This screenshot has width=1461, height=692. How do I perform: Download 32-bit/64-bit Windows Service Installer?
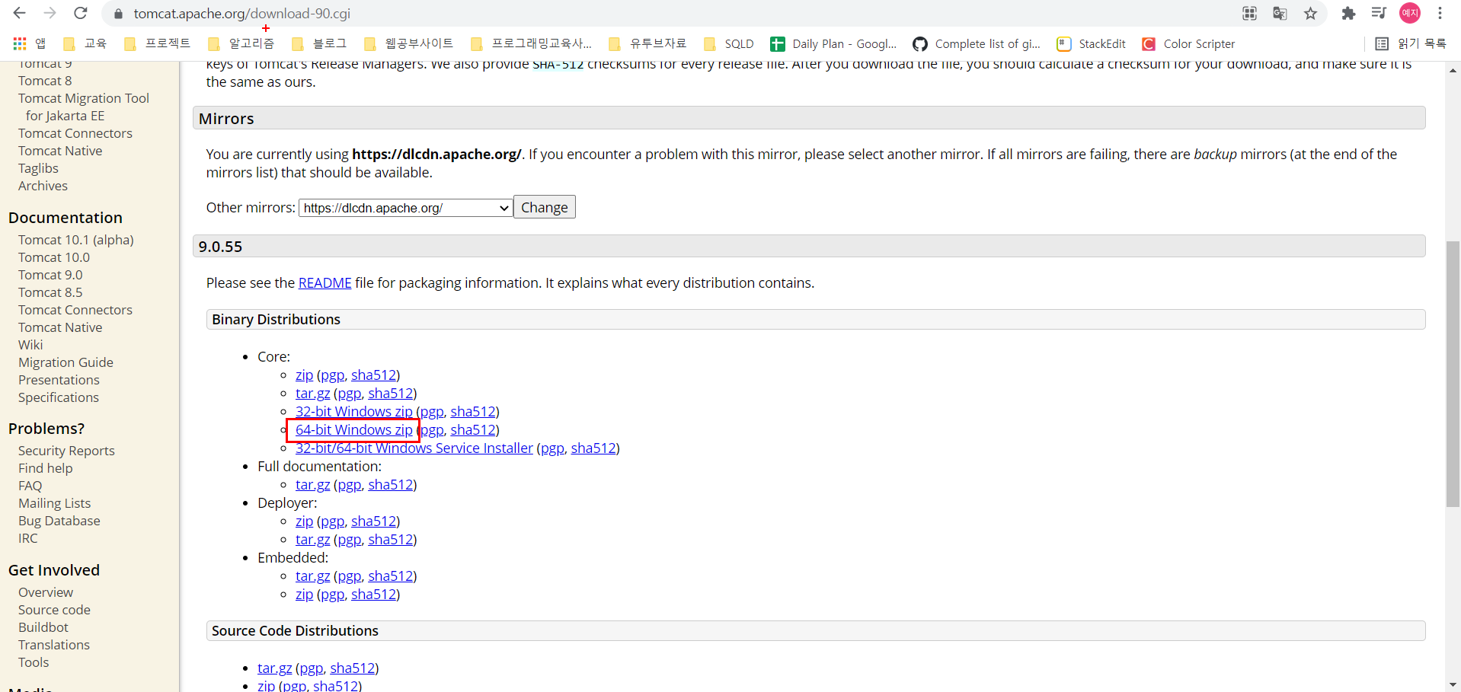coord(414,448)
